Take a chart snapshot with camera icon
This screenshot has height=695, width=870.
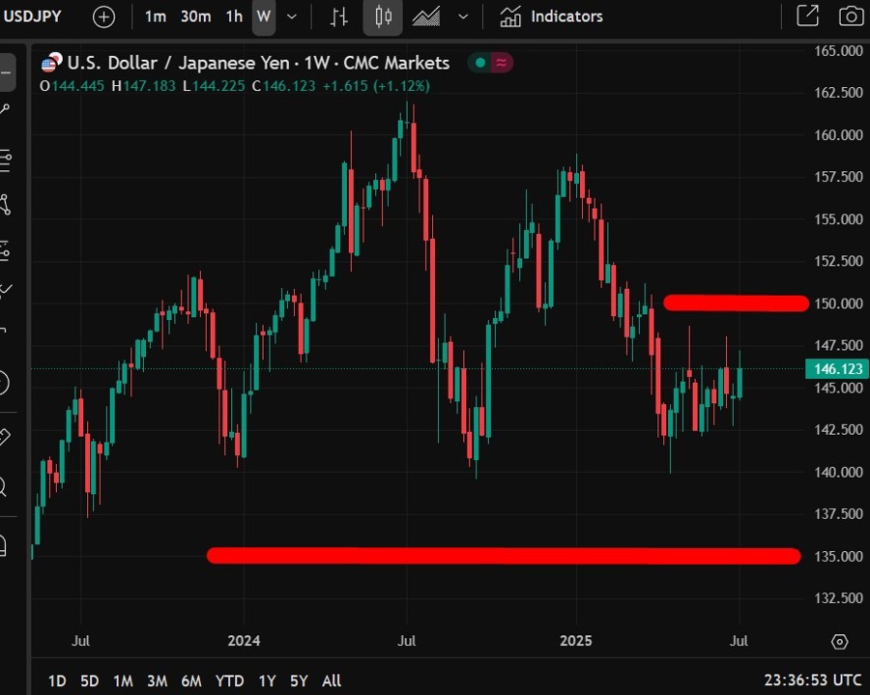pos(851,16)
